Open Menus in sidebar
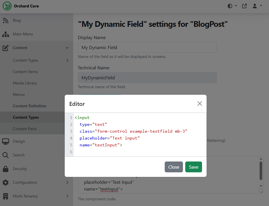 (19, 94)
